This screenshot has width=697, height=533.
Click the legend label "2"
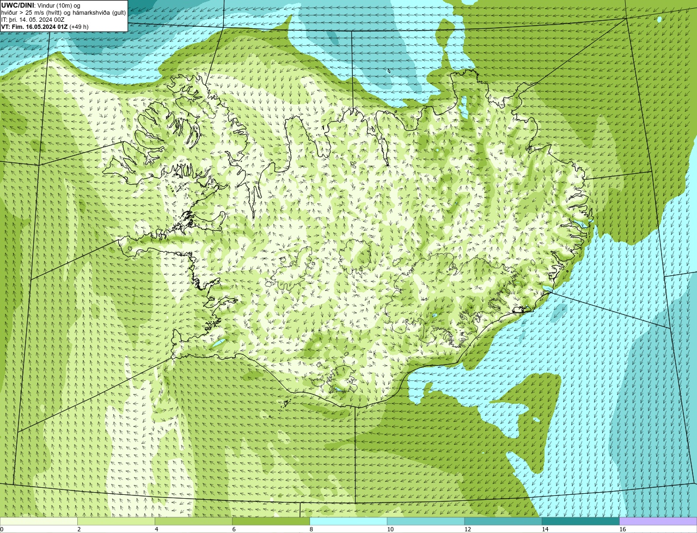tap(79, 529)
